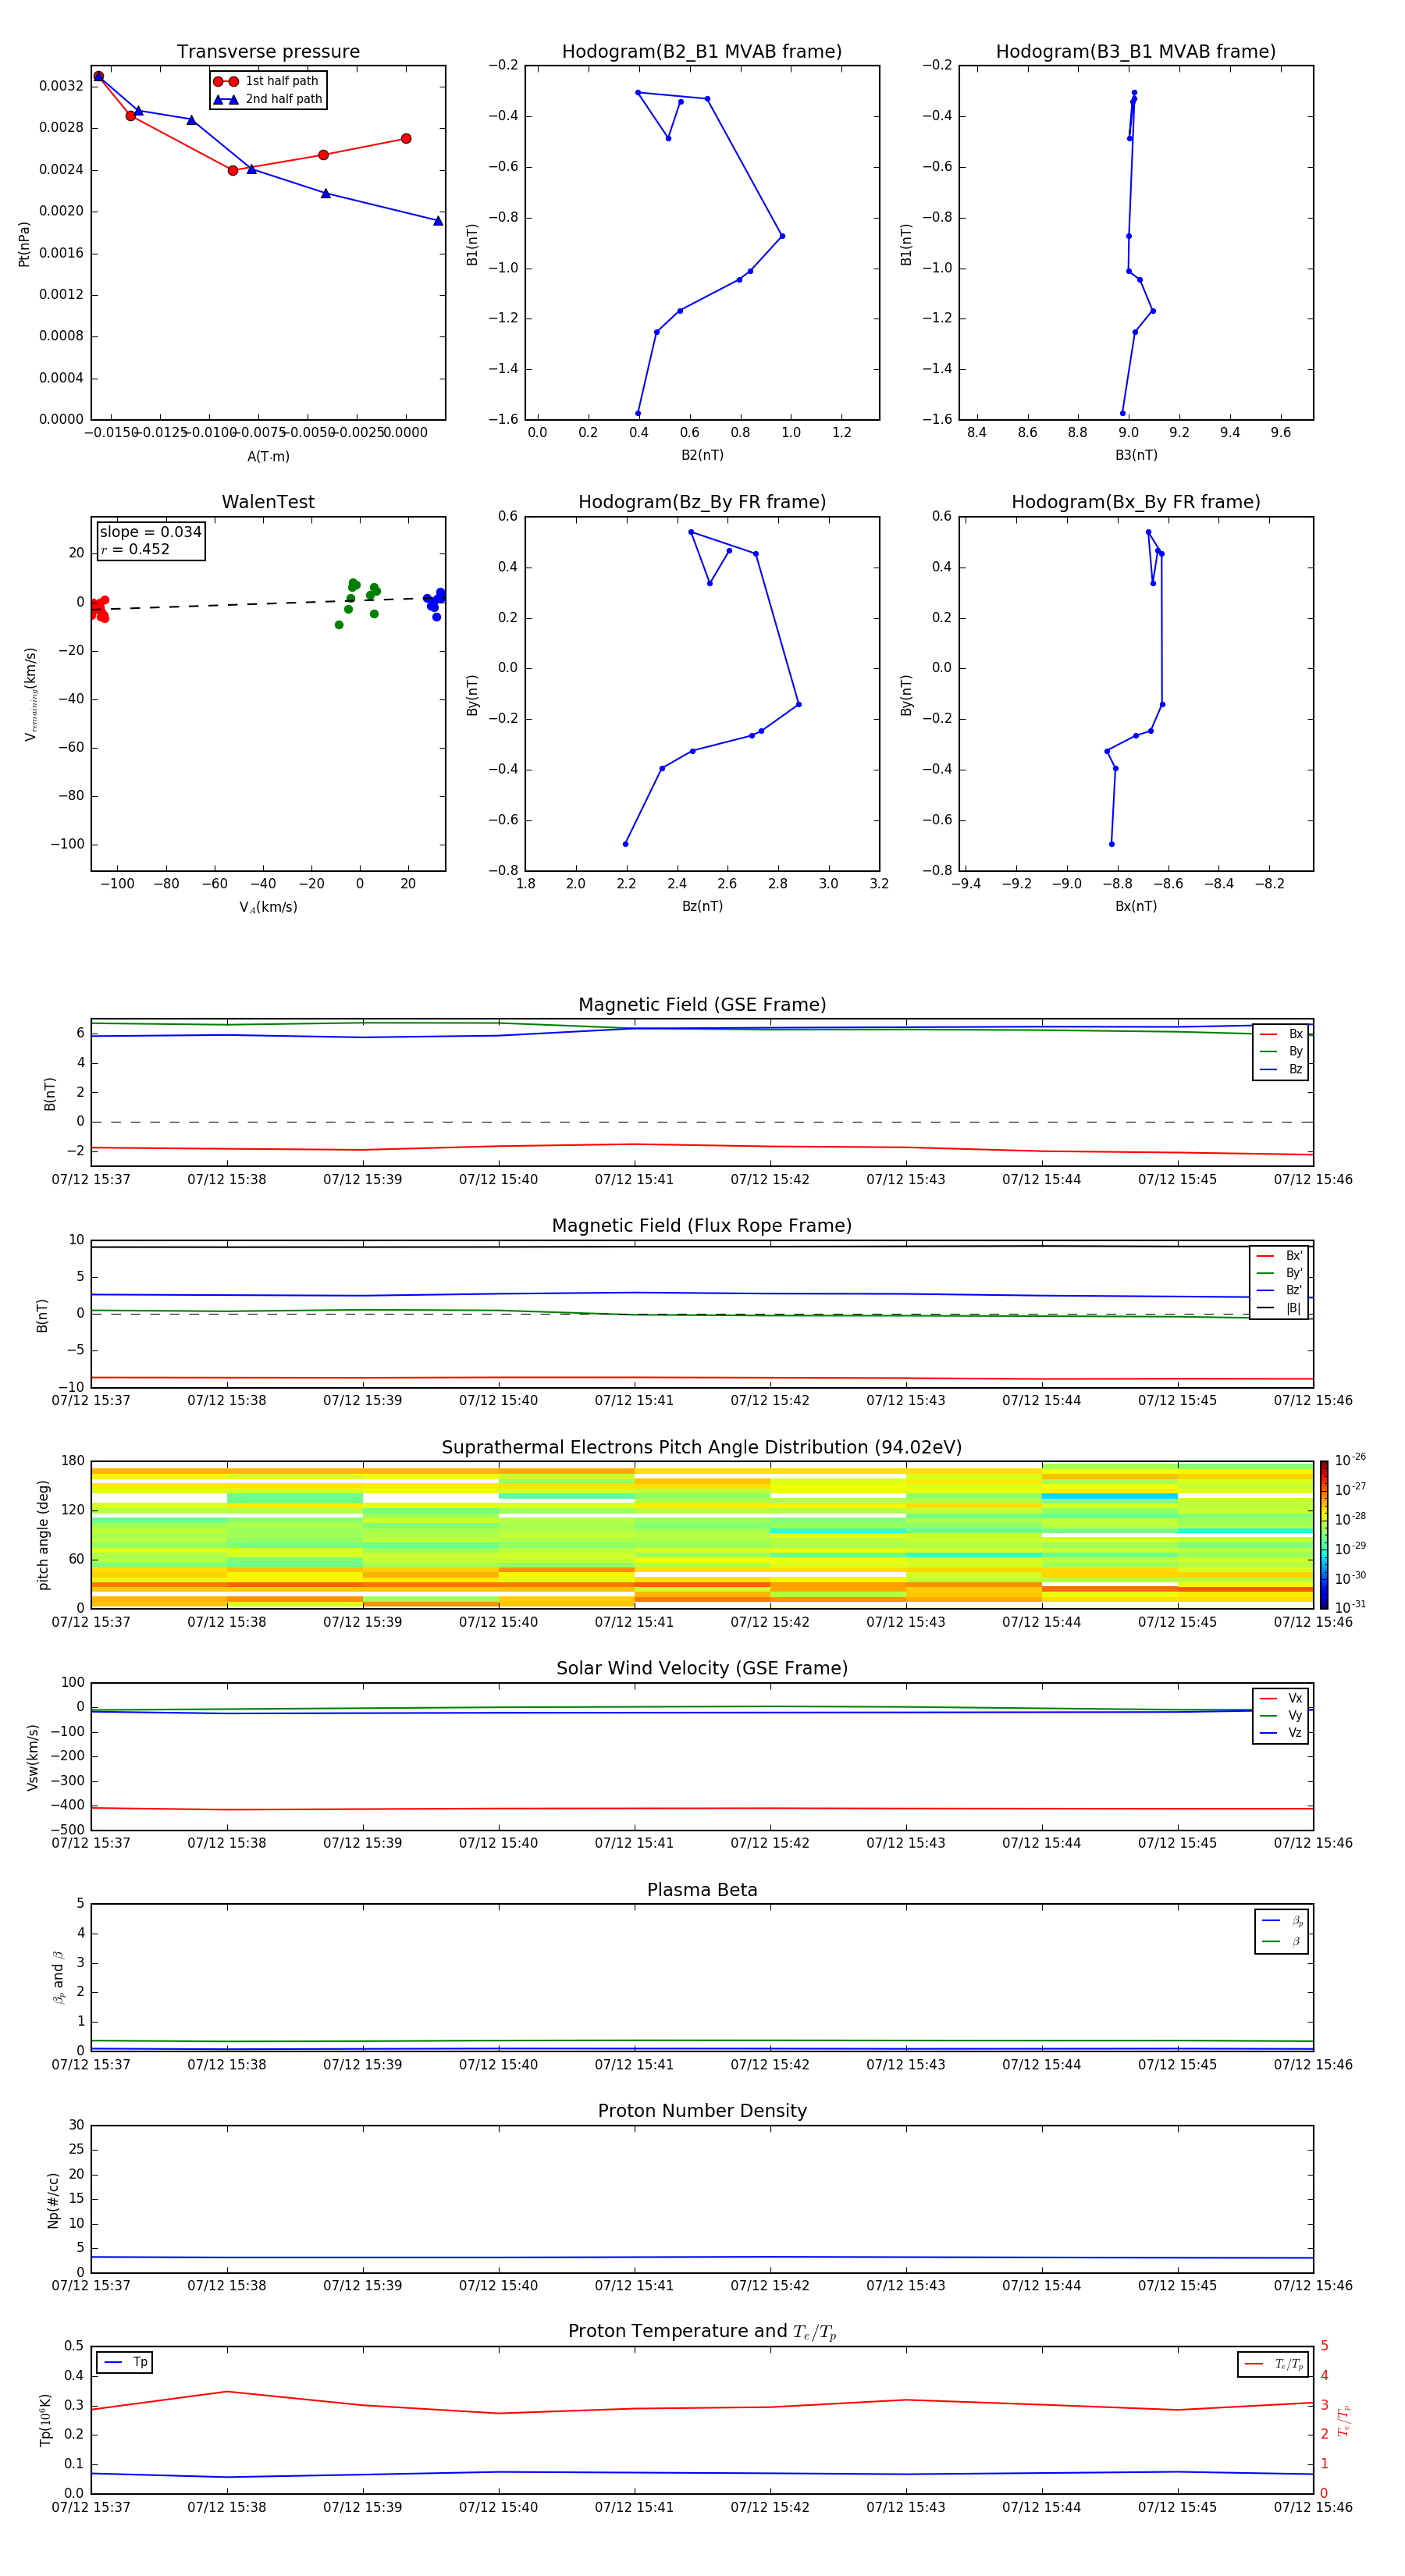Select the "Transverse pressure" plot title
1405x2576 pixels.
coord(268,52)
